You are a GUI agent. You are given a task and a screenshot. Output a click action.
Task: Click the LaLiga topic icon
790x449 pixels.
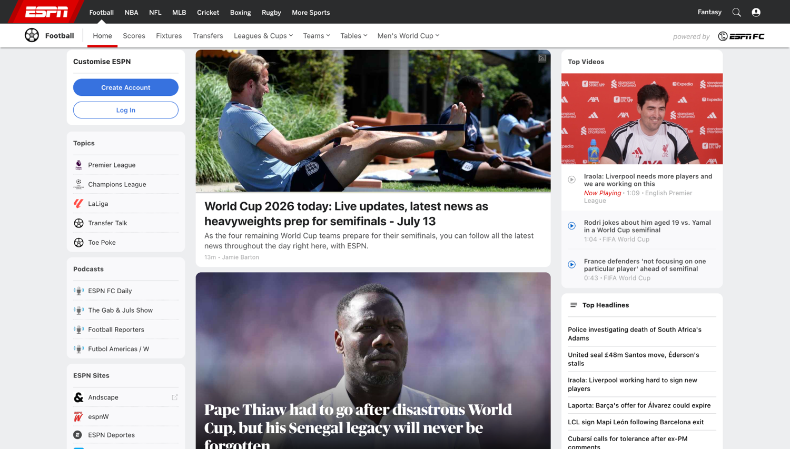tap(78, 204)
